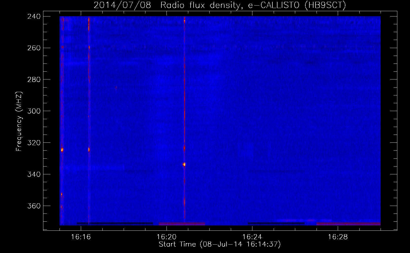Click the bright spot at 324 MHz, left edge
Viewport: 410px width, 253px height.
point(62,150)
